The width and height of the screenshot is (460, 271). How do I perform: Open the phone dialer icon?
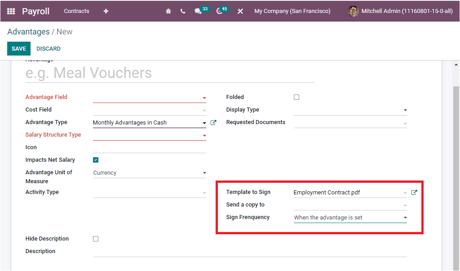[183, 11]
